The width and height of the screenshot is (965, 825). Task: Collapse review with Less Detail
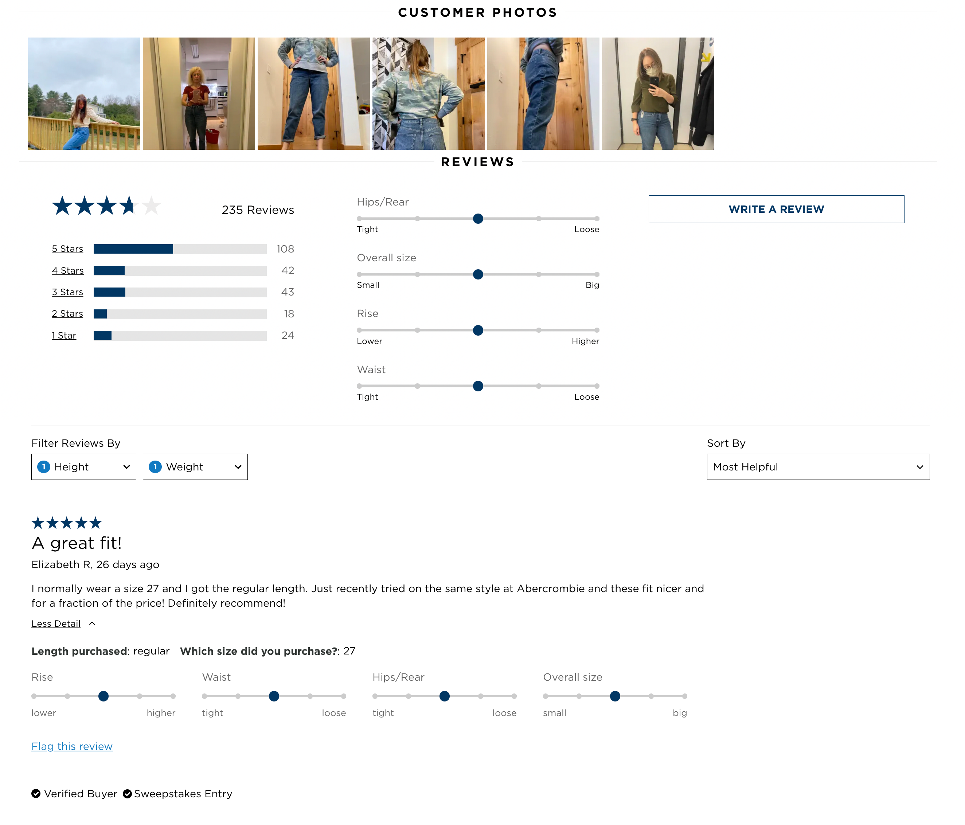[x=56, y=623]
